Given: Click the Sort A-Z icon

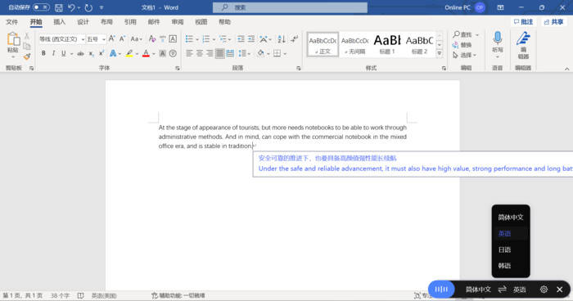Looking at the screenshot, I should click(x=282, y=38).
